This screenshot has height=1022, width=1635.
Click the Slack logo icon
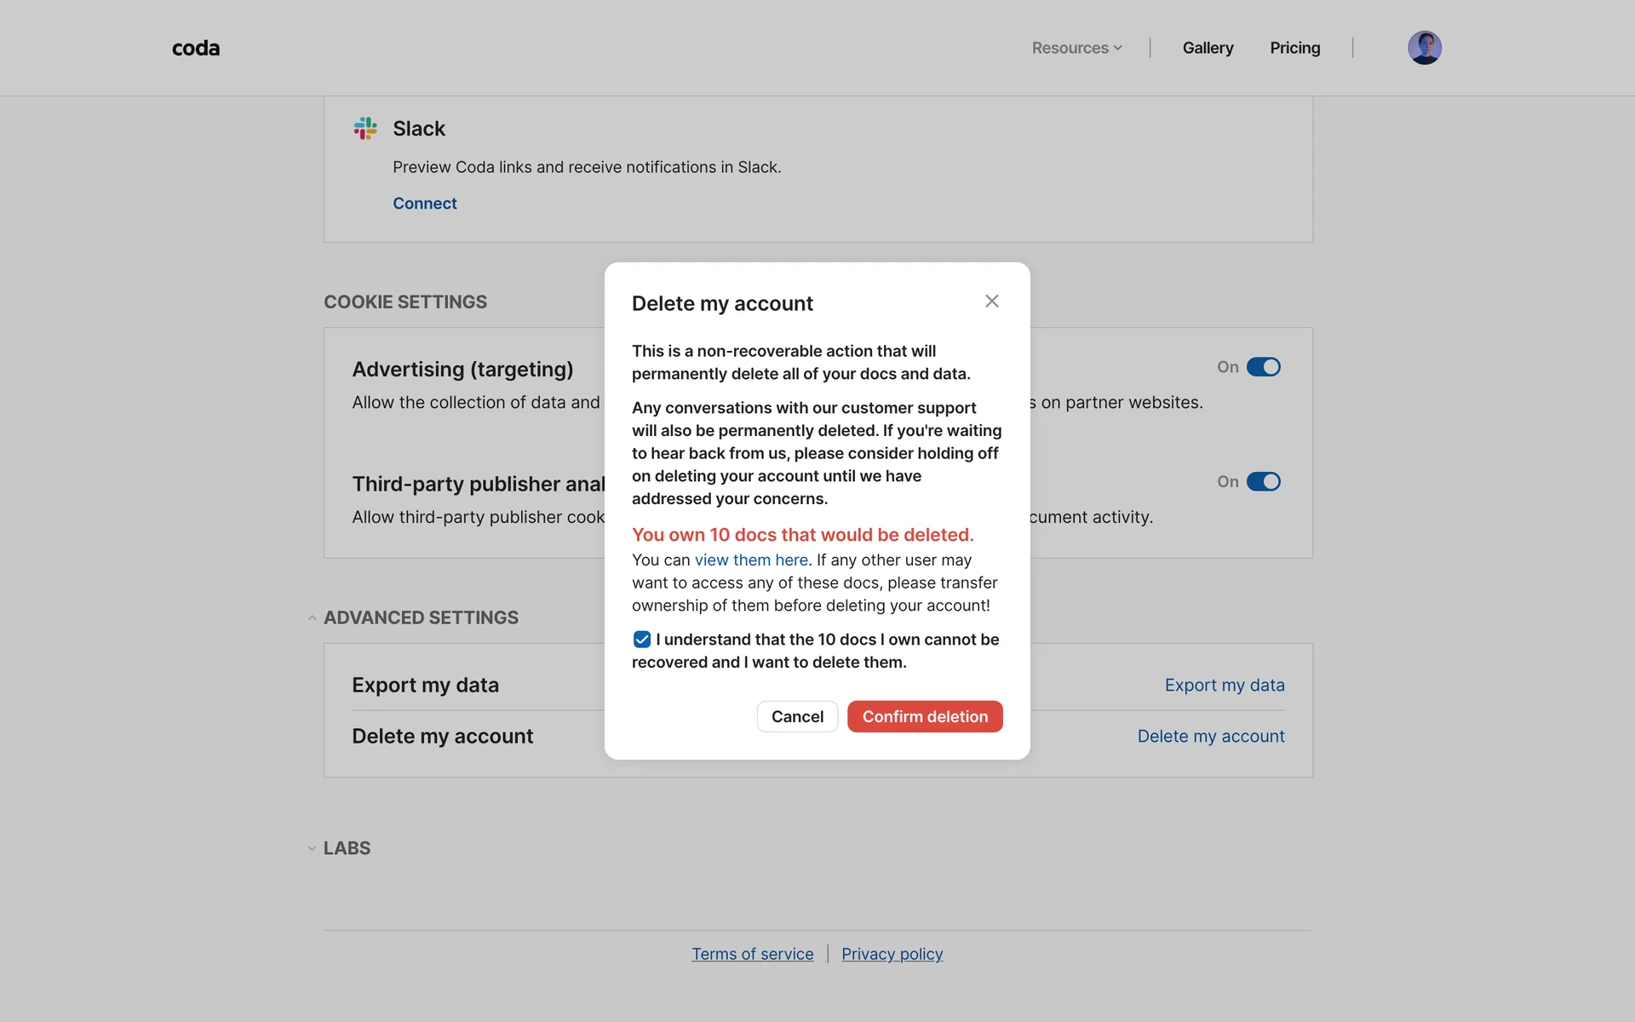[x=365, y=129]
